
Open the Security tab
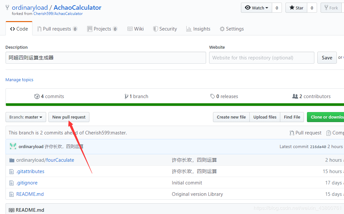click(x=165, y=29)
